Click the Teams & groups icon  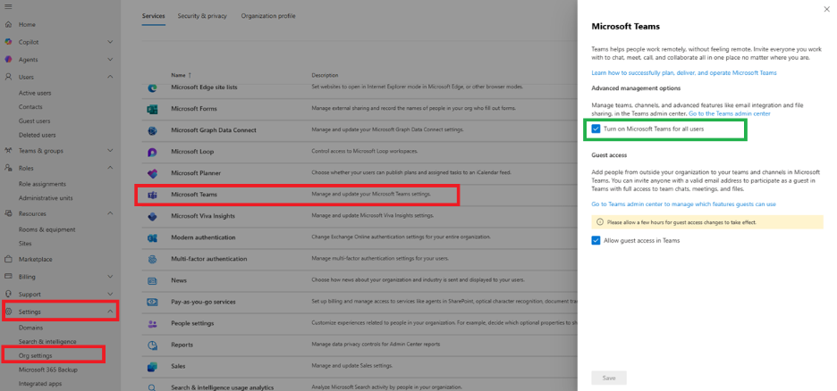coord(8,151)
